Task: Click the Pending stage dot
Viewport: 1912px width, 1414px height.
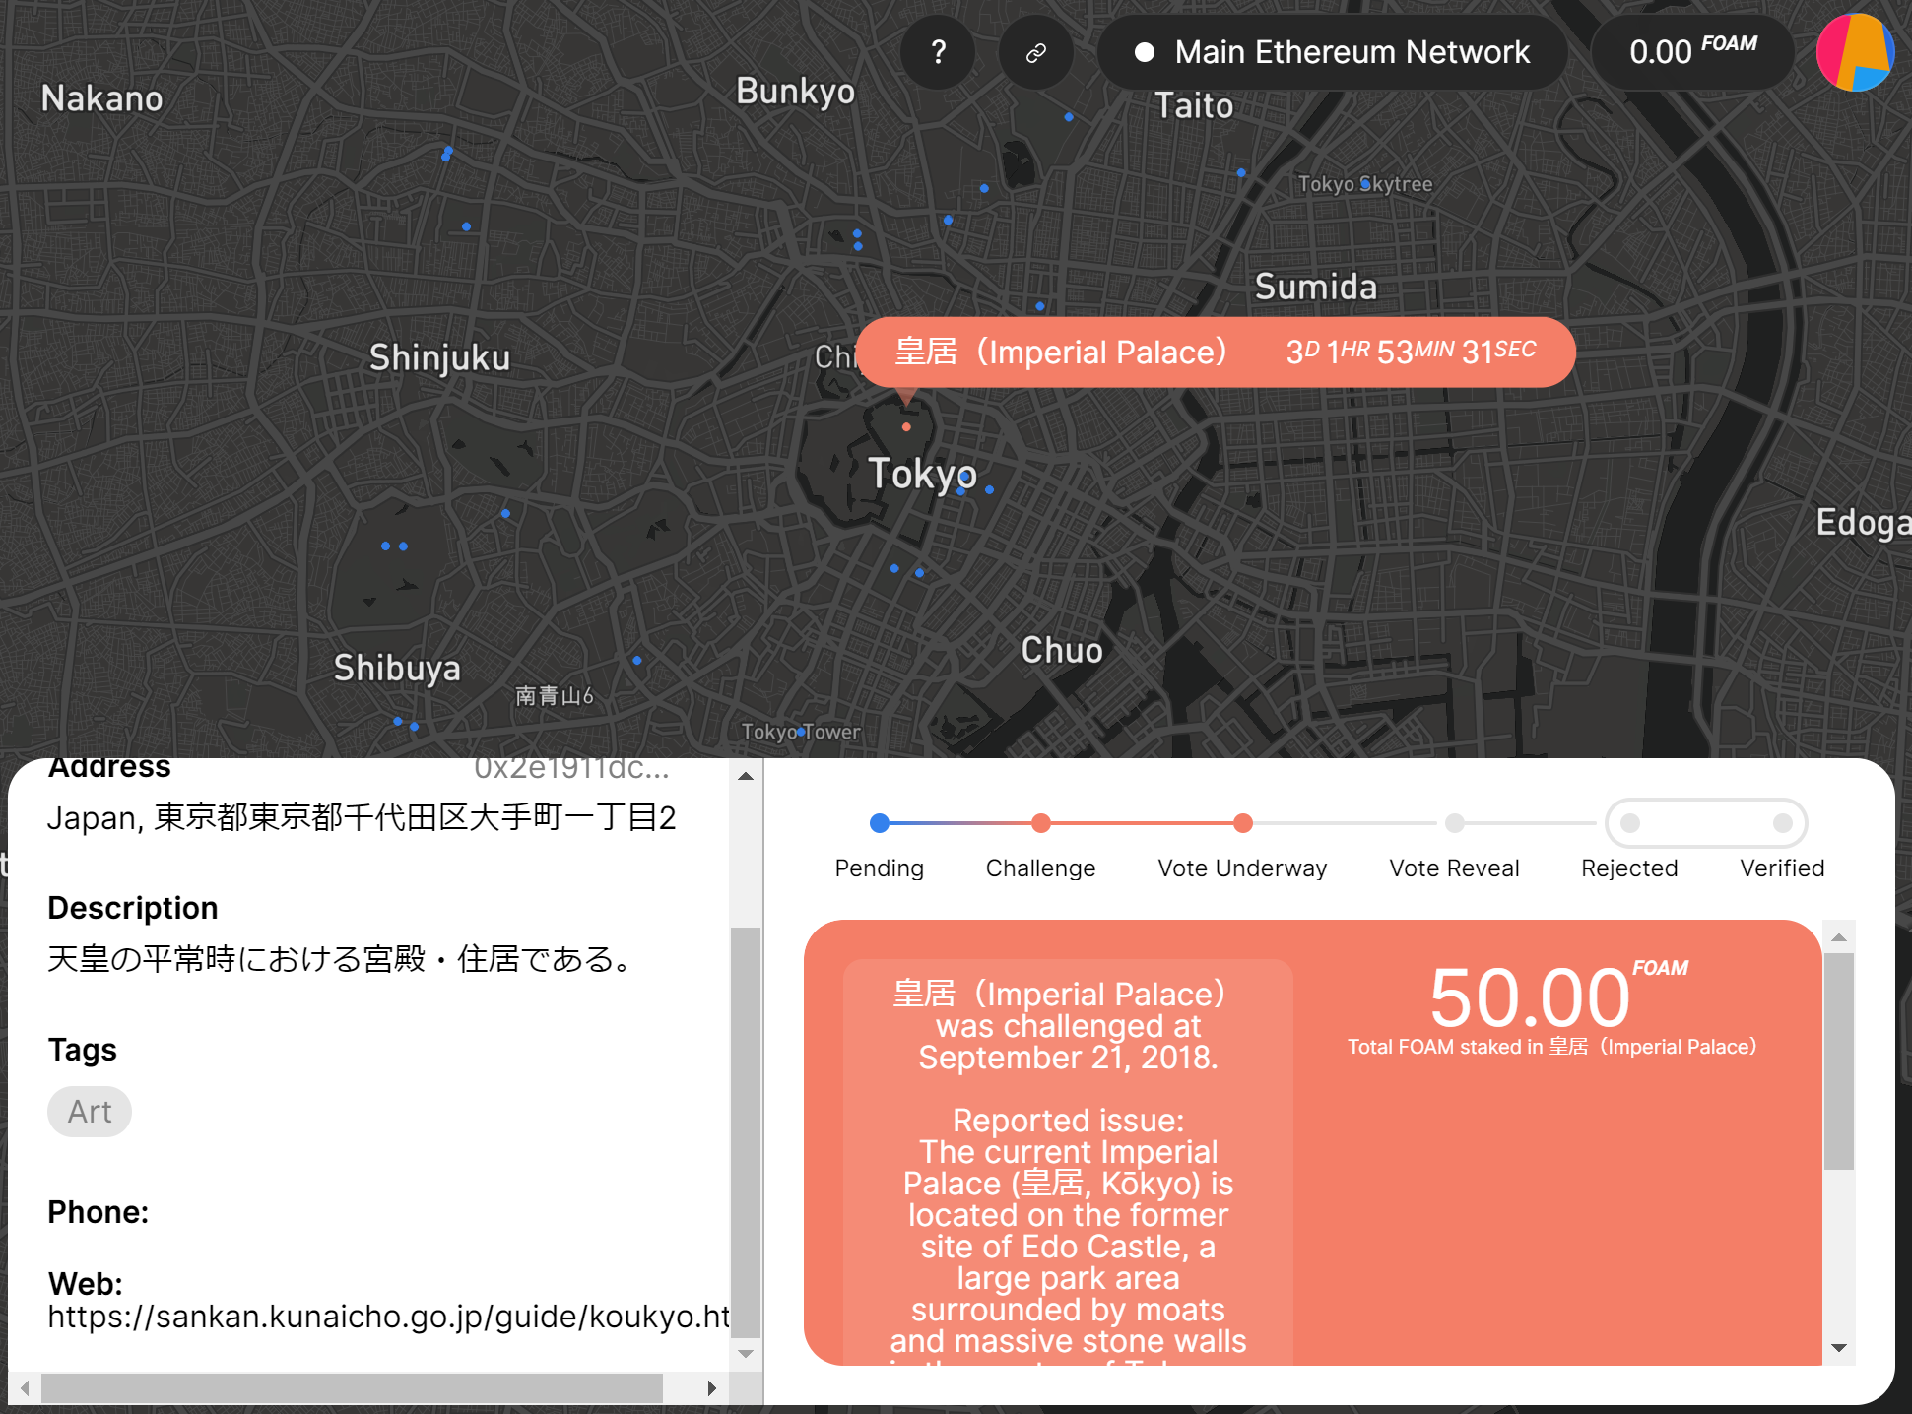Action: 880,823
